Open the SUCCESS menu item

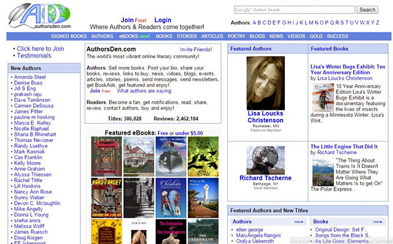click(x=337, y=36)
